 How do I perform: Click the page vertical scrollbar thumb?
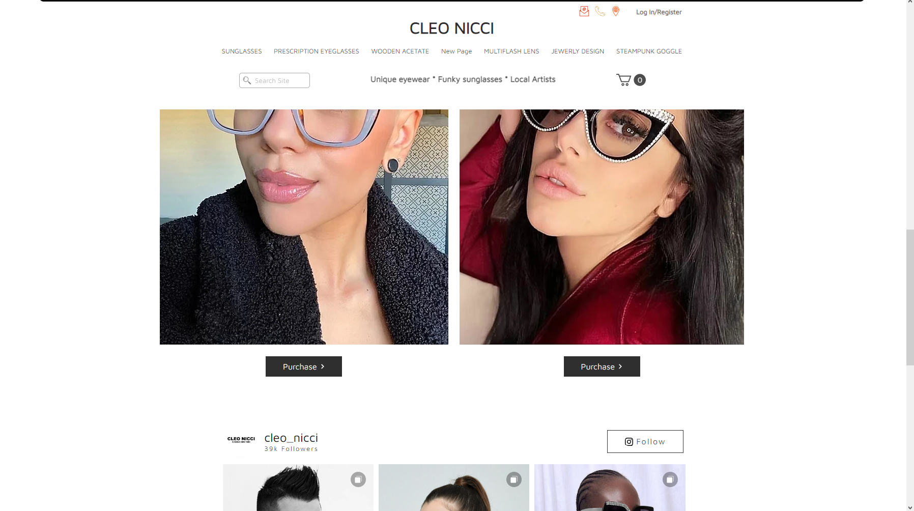click(910, 298)
